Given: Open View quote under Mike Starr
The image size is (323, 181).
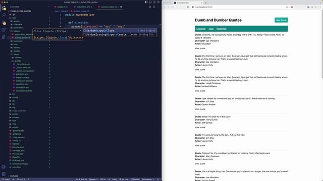Looking at the screenshot, I should tap(200, 48).
